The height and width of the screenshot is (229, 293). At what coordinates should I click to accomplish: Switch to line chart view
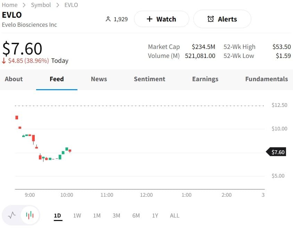pos(12,215)
